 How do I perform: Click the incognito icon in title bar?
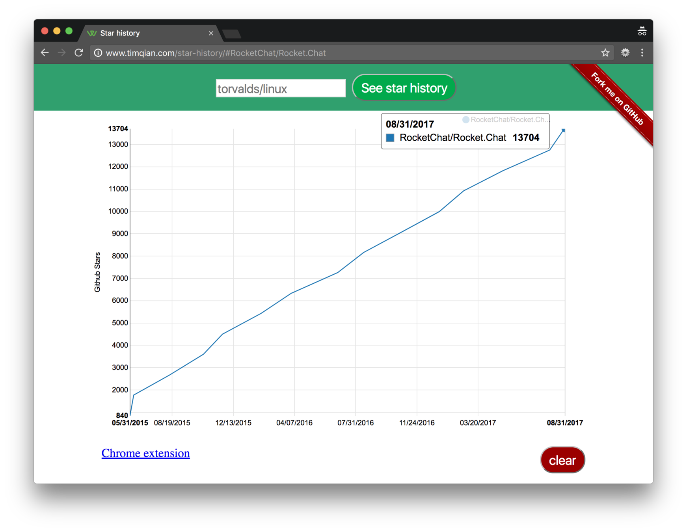(642, 31)
